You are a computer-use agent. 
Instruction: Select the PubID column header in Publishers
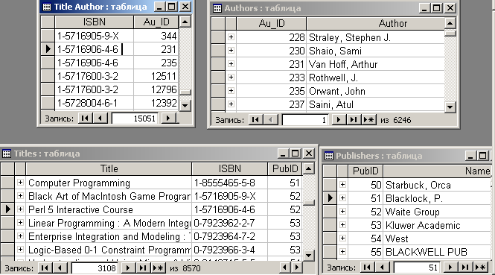click(365, 171)
